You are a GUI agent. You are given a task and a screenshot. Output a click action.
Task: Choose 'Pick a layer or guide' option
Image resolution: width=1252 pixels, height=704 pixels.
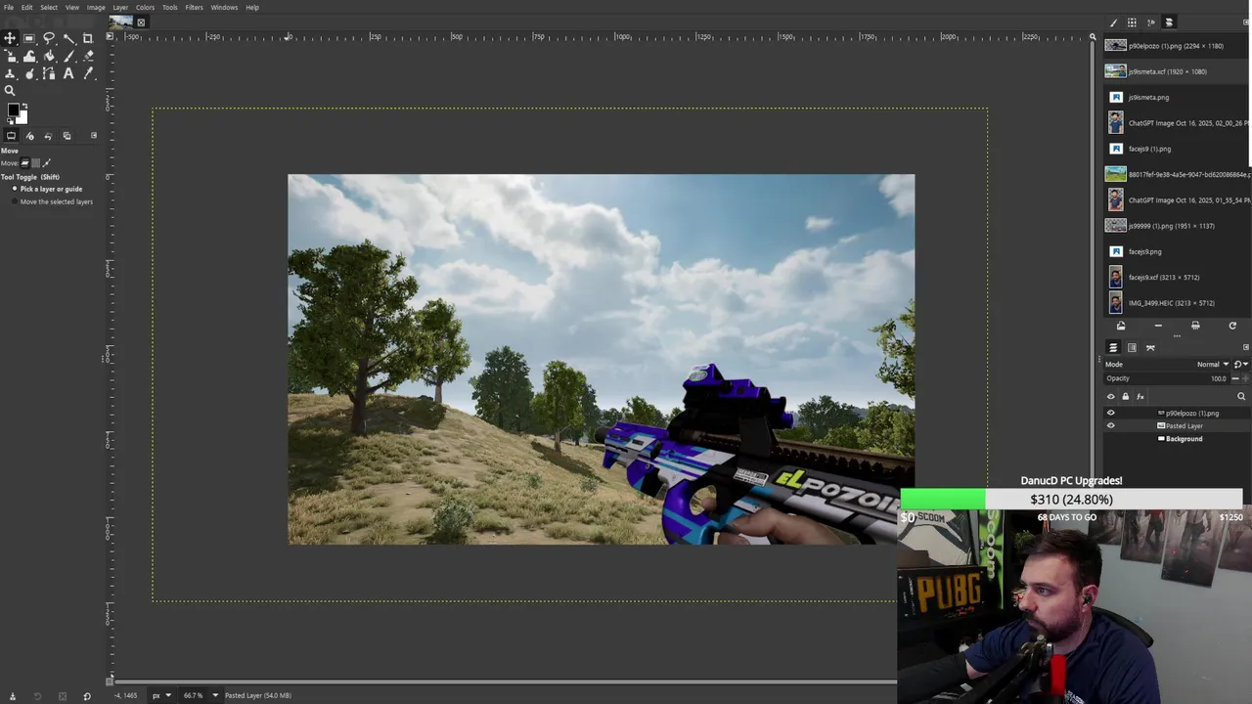coord(47,189)
